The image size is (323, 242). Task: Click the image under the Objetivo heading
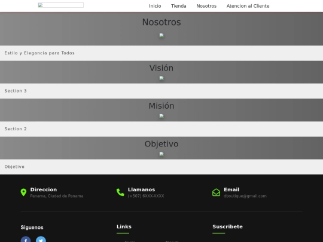coord(161,154)
